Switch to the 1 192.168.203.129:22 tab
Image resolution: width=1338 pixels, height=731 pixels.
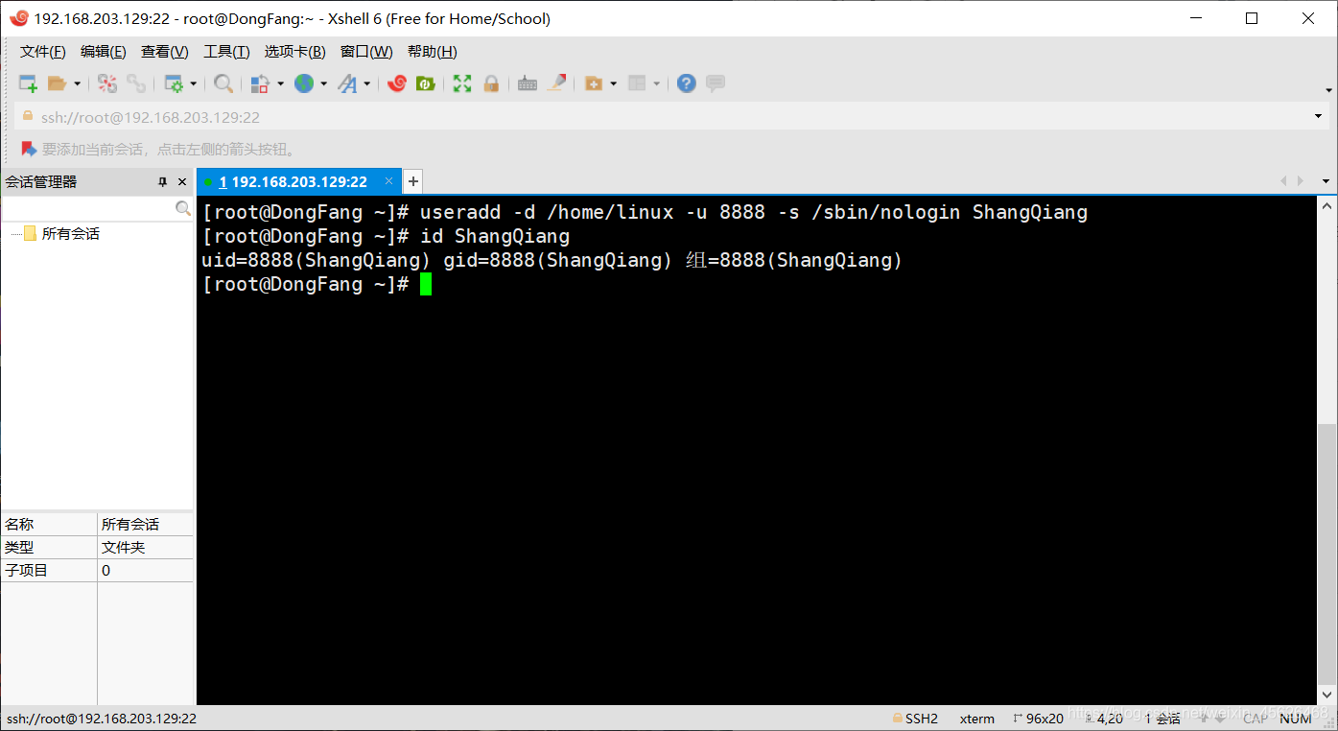(293, 181)
